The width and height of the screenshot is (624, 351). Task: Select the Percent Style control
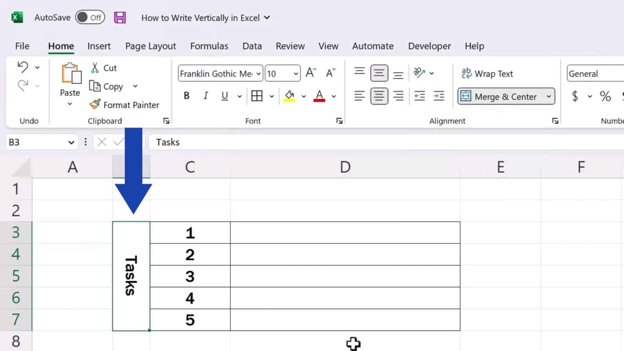[x=605, y=96]
